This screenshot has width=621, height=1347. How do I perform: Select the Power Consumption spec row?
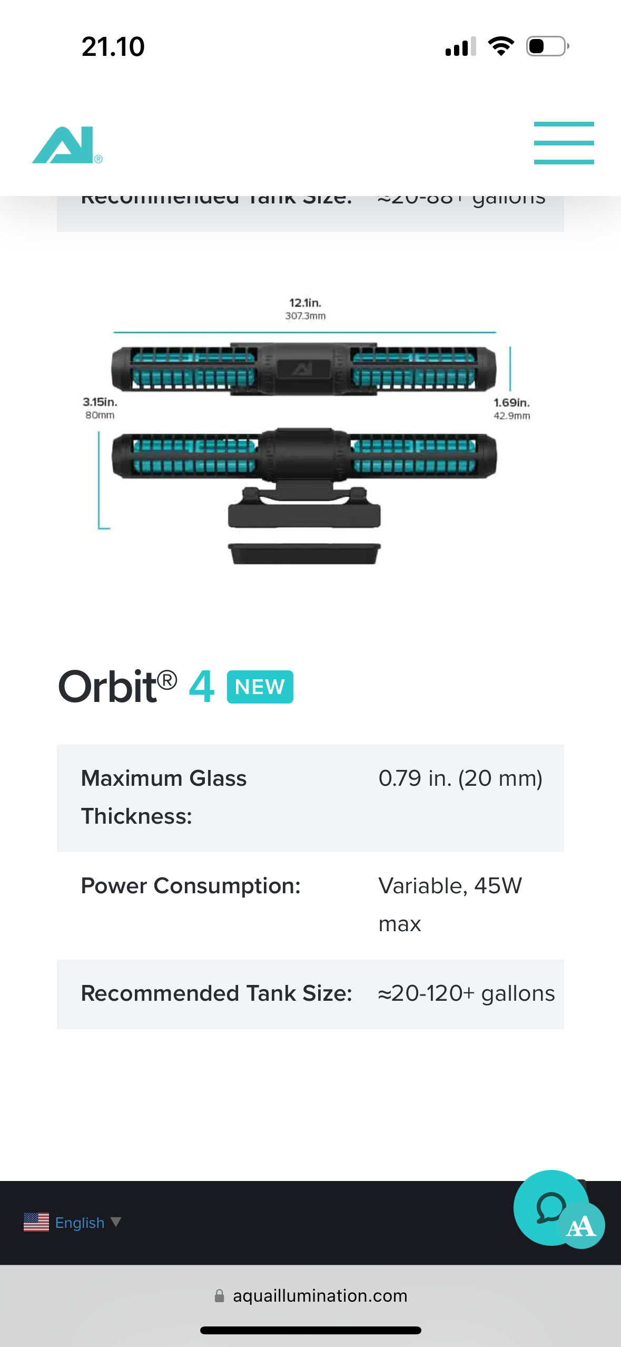(310, 905)
